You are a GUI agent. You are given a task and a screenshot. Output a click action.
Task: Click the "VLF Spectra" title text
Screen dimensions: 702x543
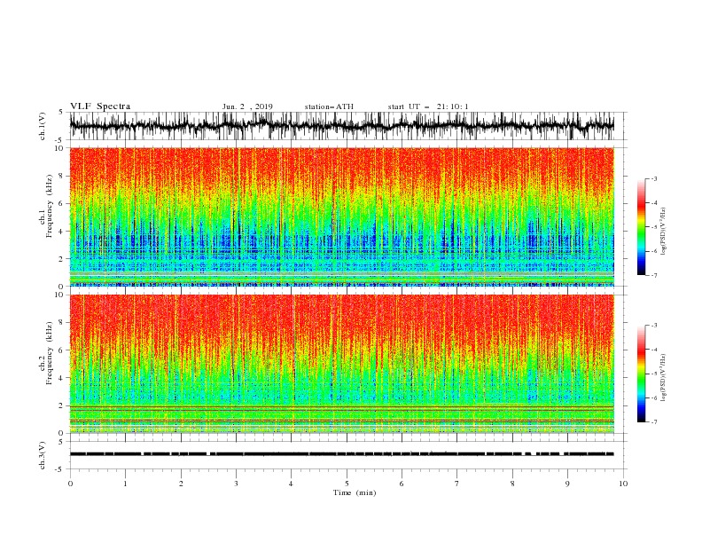tap(100, 106)
